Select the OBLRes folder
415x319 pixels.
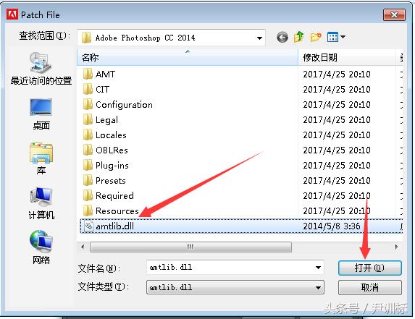tap(105, 150)
